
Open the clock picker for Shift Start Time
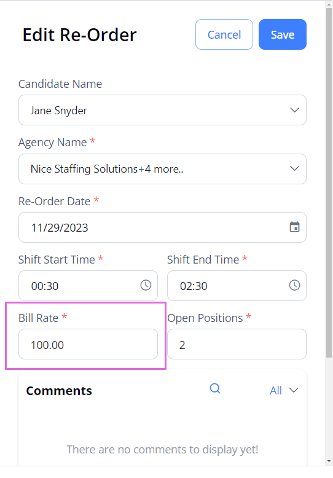146,285
